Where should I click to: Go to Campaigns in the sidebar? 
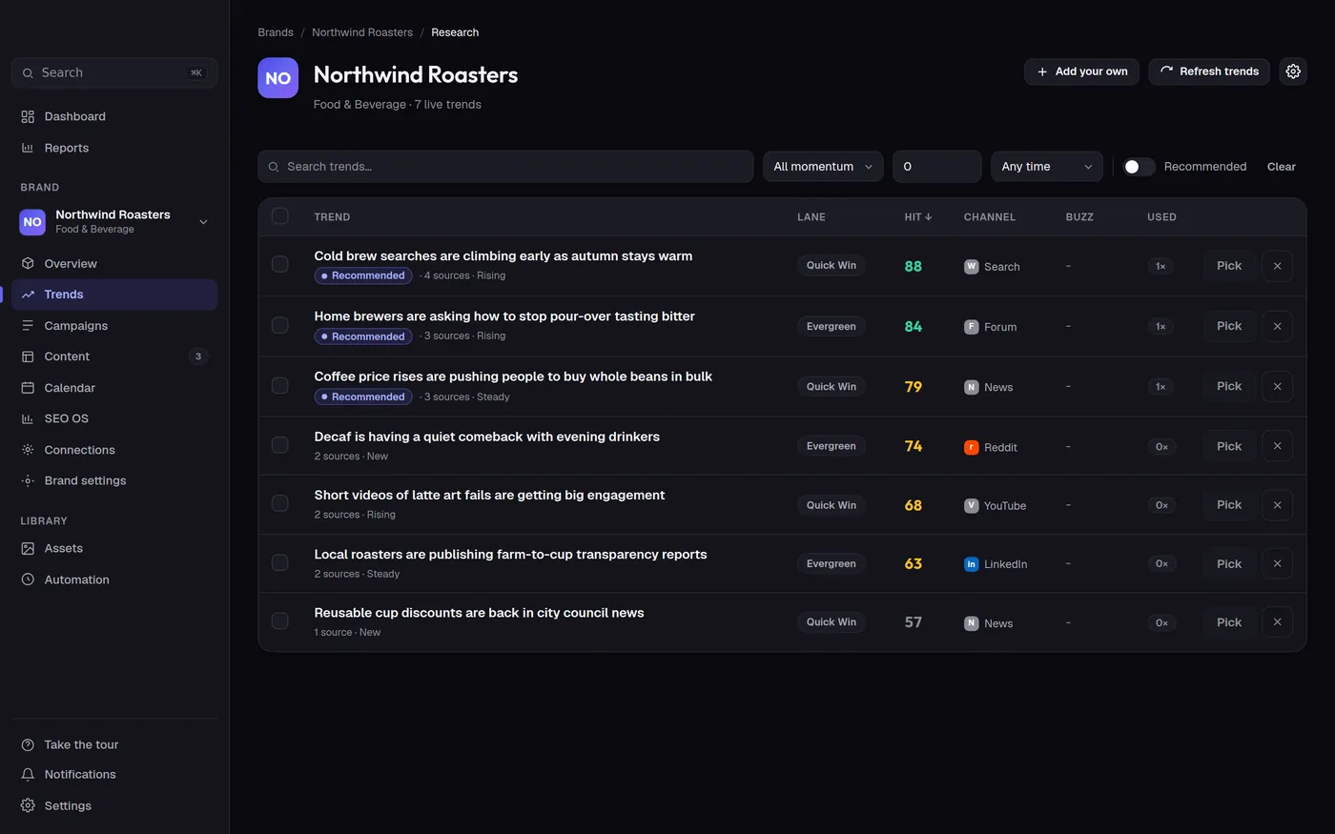114,326
